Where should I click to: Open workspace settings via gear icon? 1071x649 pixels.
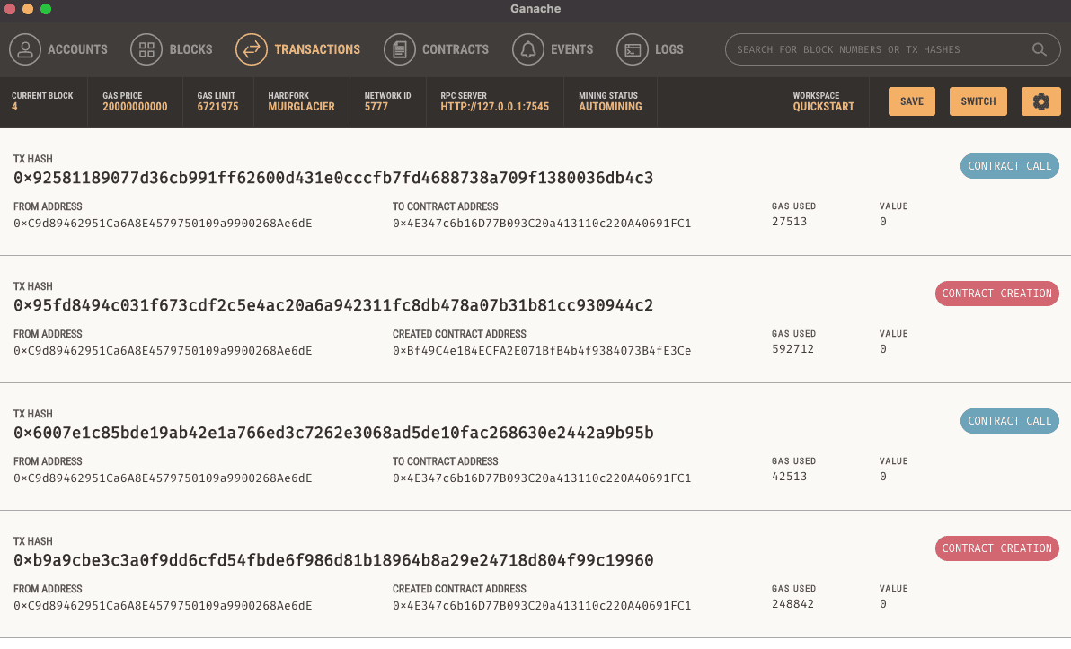1040,101
